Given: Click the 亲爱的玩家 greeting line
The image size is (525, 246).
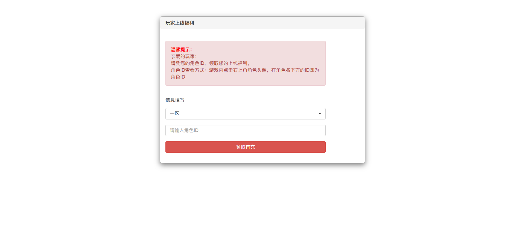Looking at the screenshot, I should 184,56.
